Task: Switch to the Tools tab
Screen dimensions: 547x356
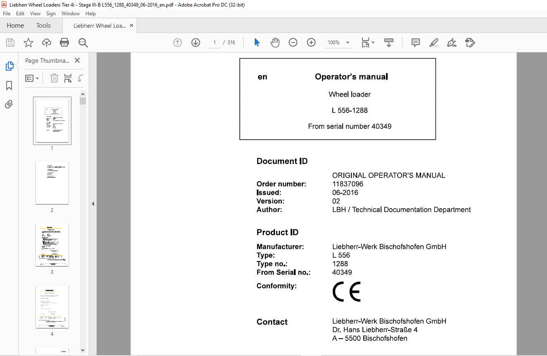Action: pyautogui.click(x=43, y=26)
